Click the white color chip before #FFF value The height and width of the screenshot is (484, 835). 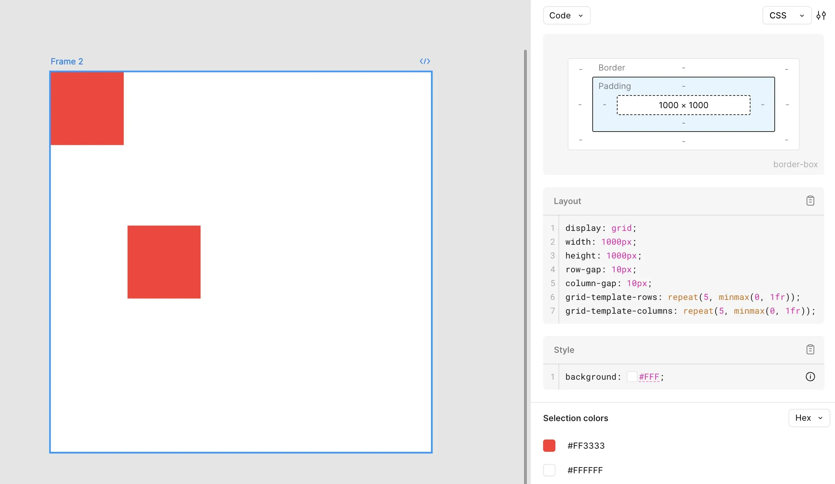(x=632, y=377)
